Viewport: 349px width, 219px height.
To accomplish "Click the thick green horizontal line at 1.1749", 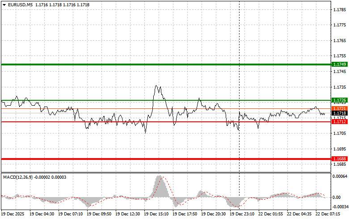I will (x=165, y=64).
